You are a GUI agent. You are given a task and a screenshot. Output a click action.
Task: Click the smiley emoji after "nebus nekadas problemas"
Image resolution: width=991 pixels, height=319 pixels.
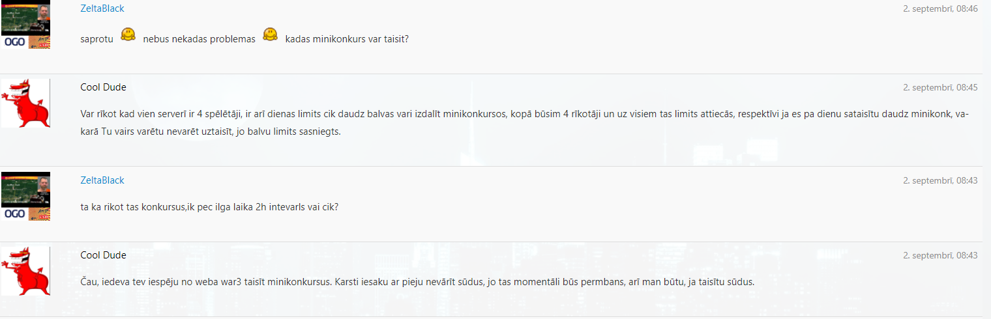click(271, 35)
